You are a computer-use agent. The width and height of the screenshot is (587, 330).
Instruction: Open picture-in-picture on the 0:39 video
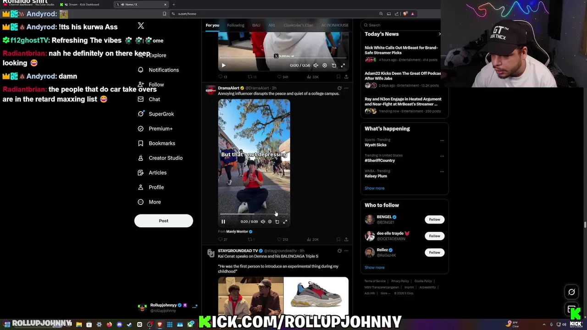tap(277, 221)
